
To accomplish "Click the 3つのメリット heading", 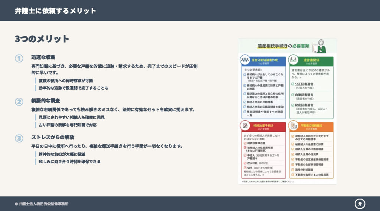I will pos(42,39).
